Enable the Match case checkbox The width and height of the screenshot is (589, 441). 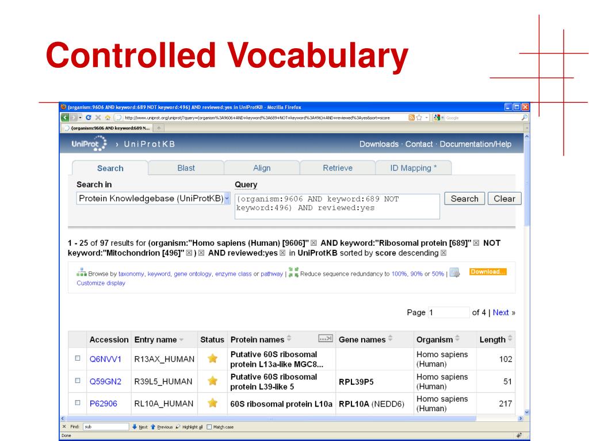click(x=209, y=427)
